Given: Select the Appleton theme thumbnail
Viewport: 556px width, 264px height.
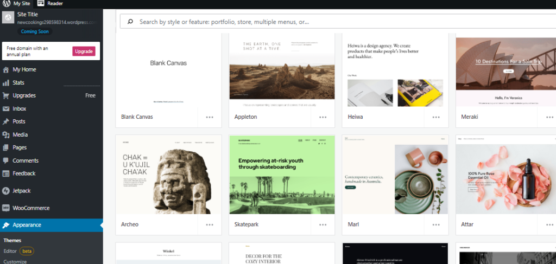Looking at the screenshot, I should point(282,70).
